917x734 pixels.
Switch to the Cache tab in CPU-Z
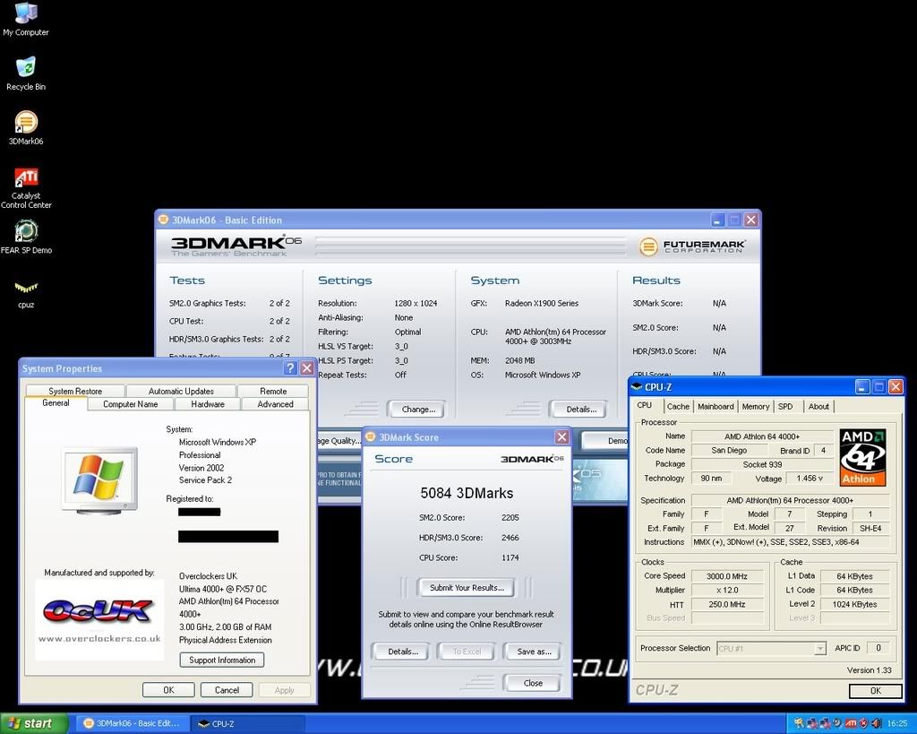[x=679, y=406]
